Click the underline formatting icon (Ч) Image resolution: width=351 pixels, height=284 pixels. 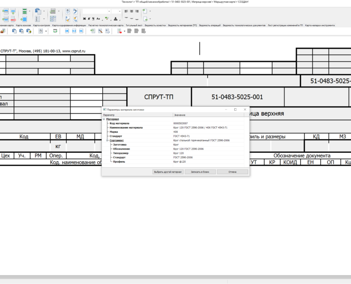93,19
